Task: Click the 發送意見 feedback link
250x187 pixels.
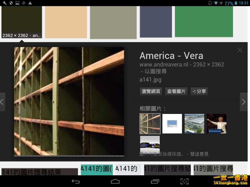Action: [x=199, y=154]
